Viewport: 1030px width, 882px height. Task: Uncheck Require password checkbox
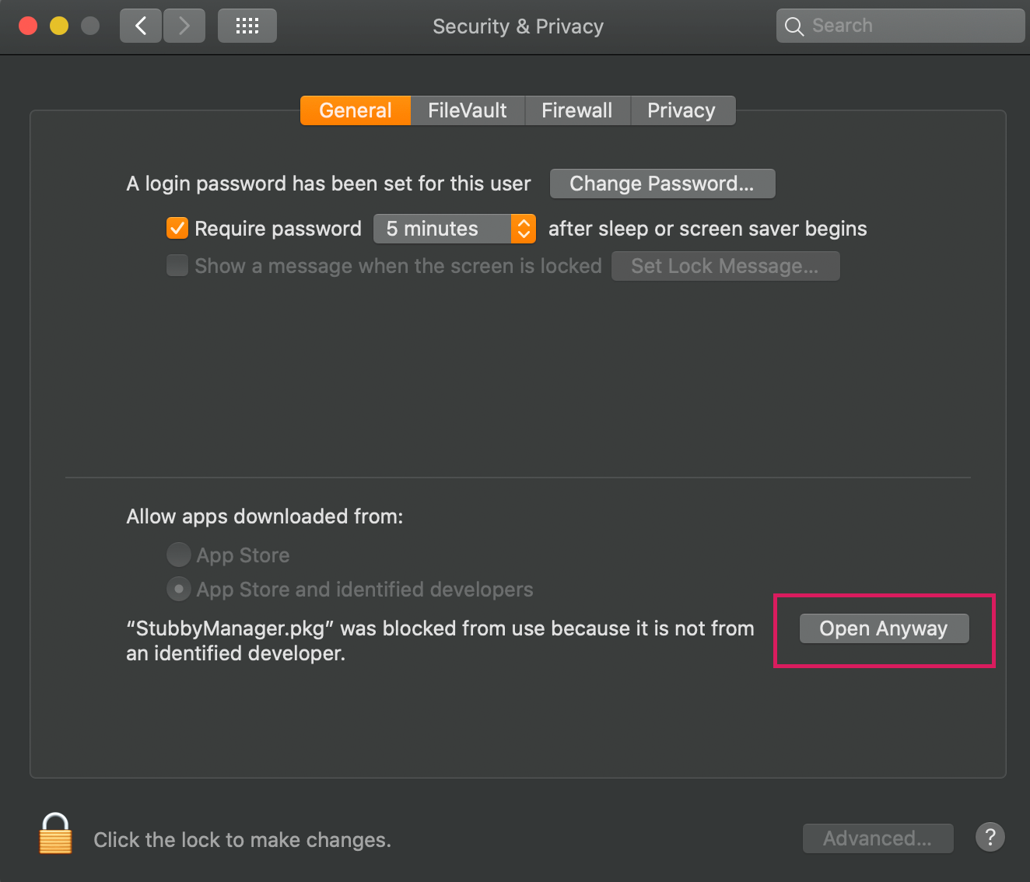pyautogui.click(x=177, y=228)
